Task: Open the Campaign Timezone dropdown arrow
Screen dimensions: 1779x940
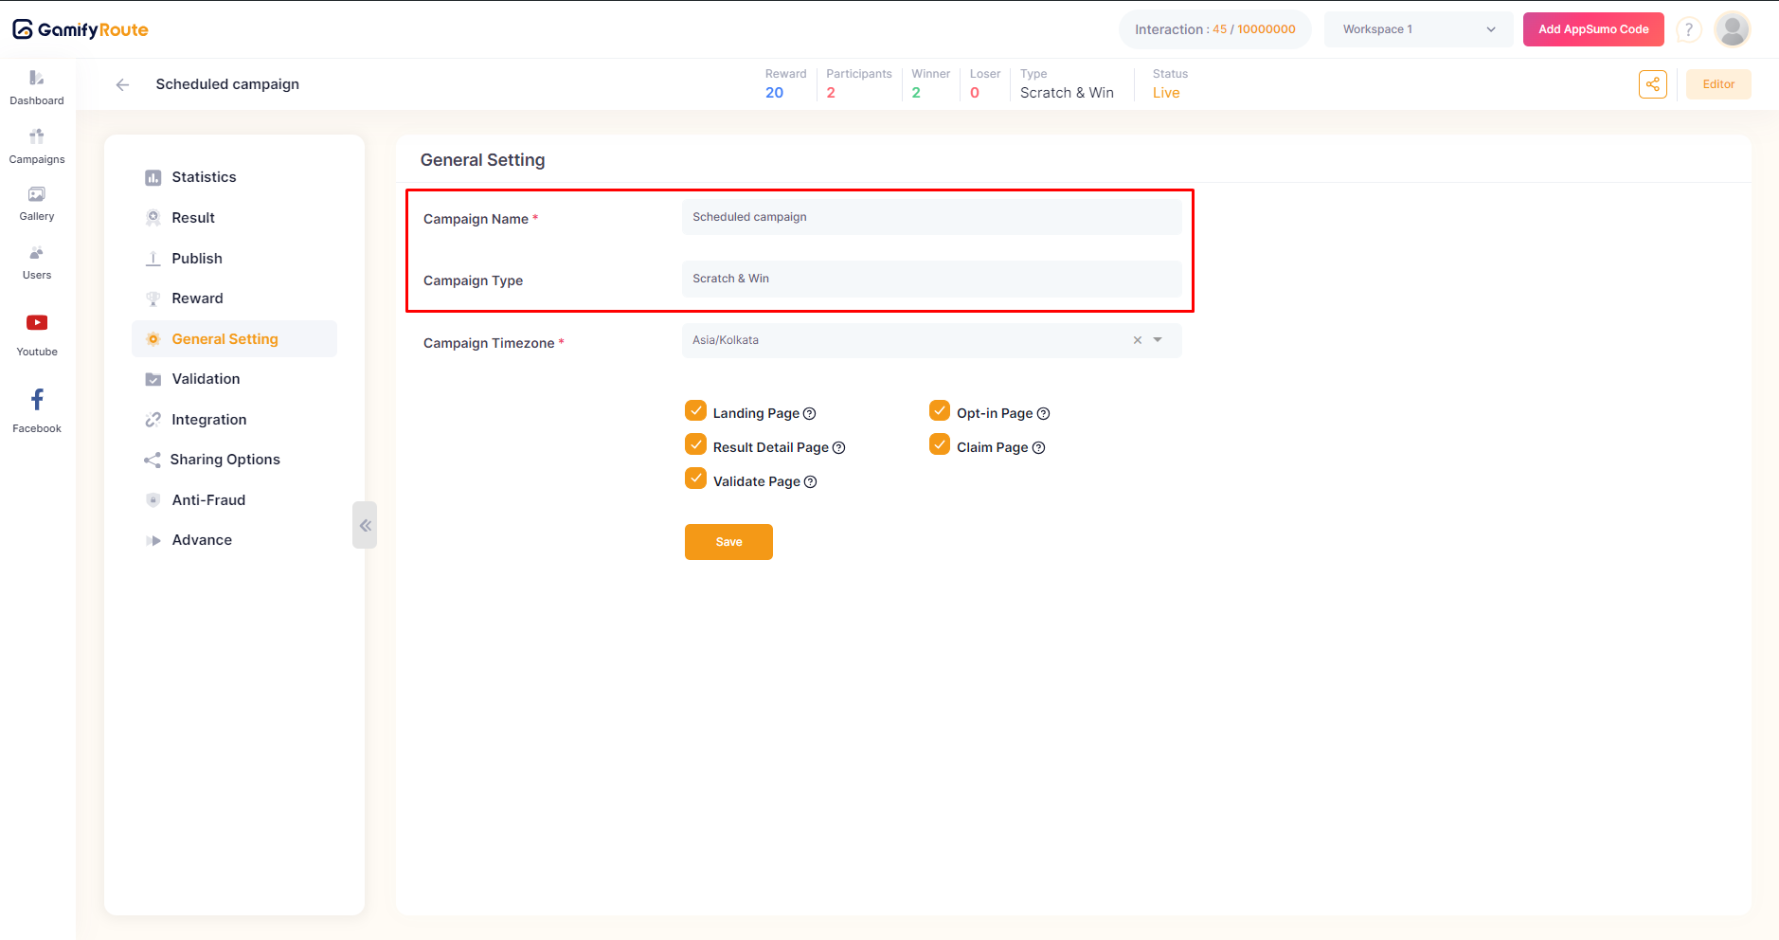Action: coord(1158,340)
